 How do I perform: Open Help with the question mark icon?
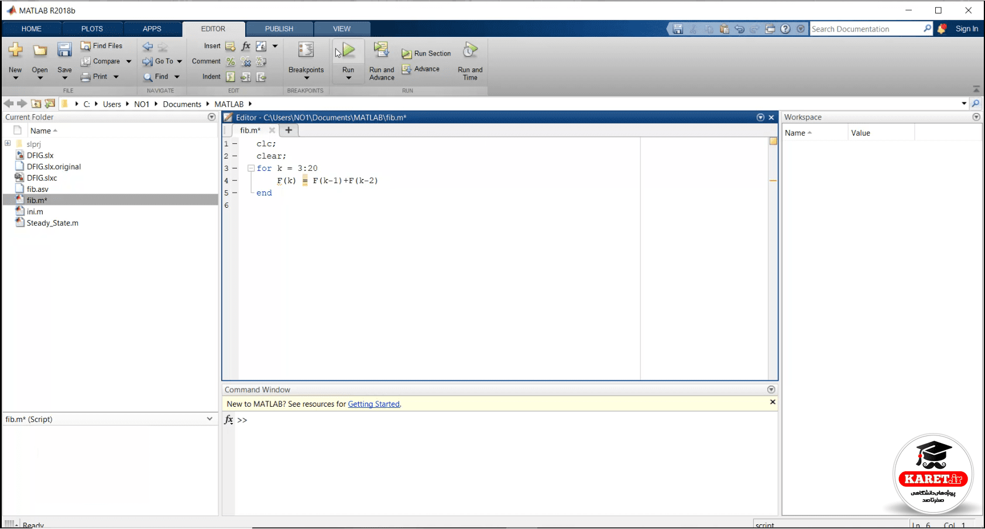click(x=785, y=29)
